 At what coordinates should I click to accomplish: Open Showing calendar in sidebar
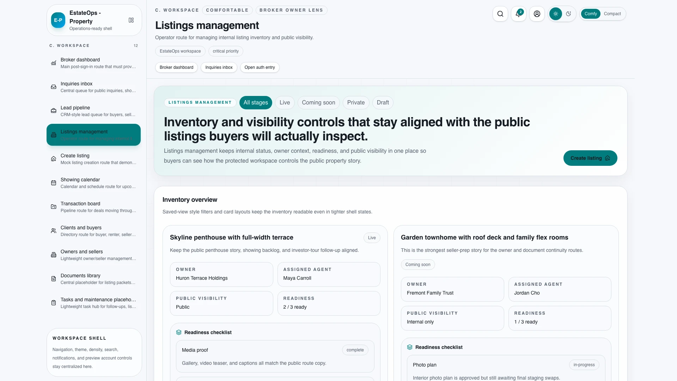coord(93,183)
